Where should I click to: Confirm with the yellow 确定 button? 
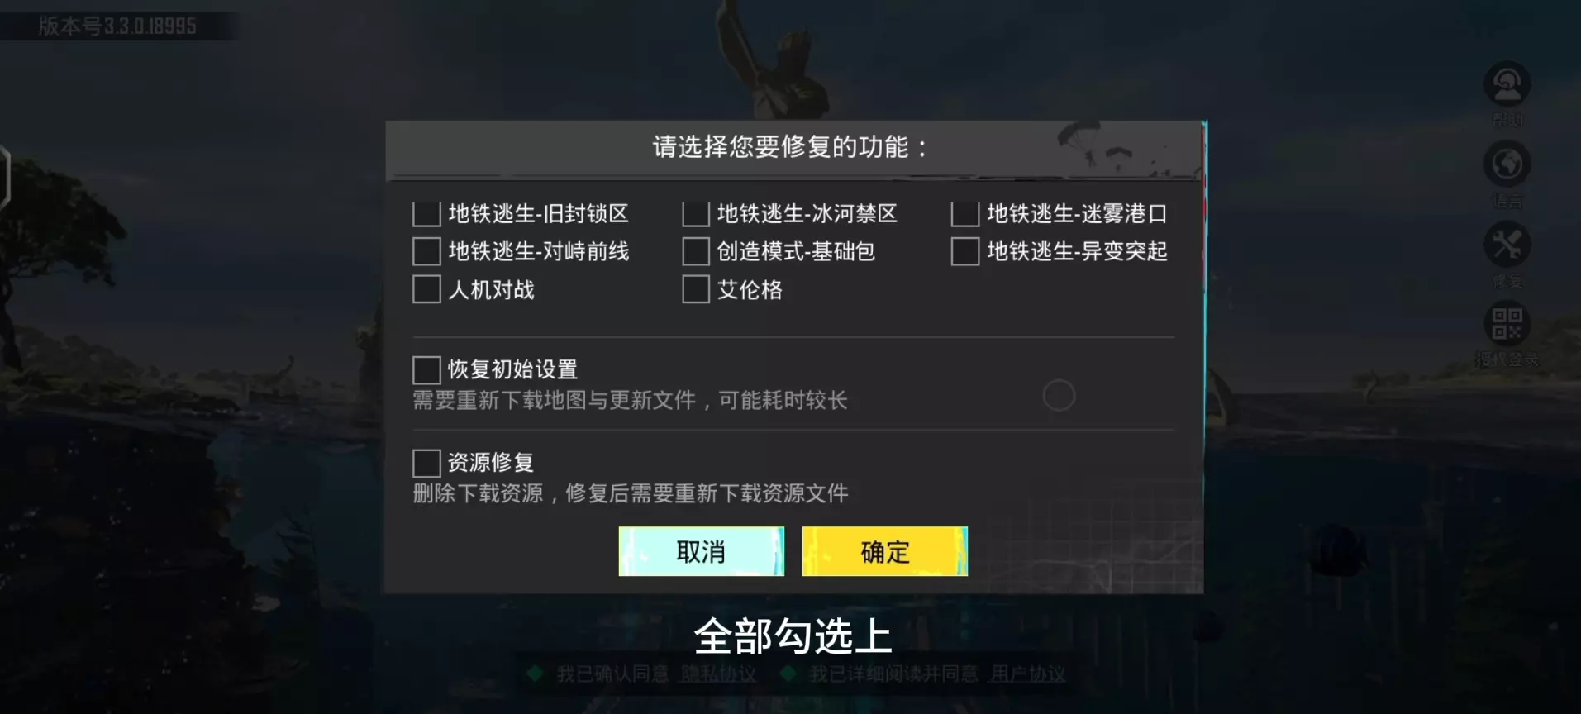click(x=884, y=551)
